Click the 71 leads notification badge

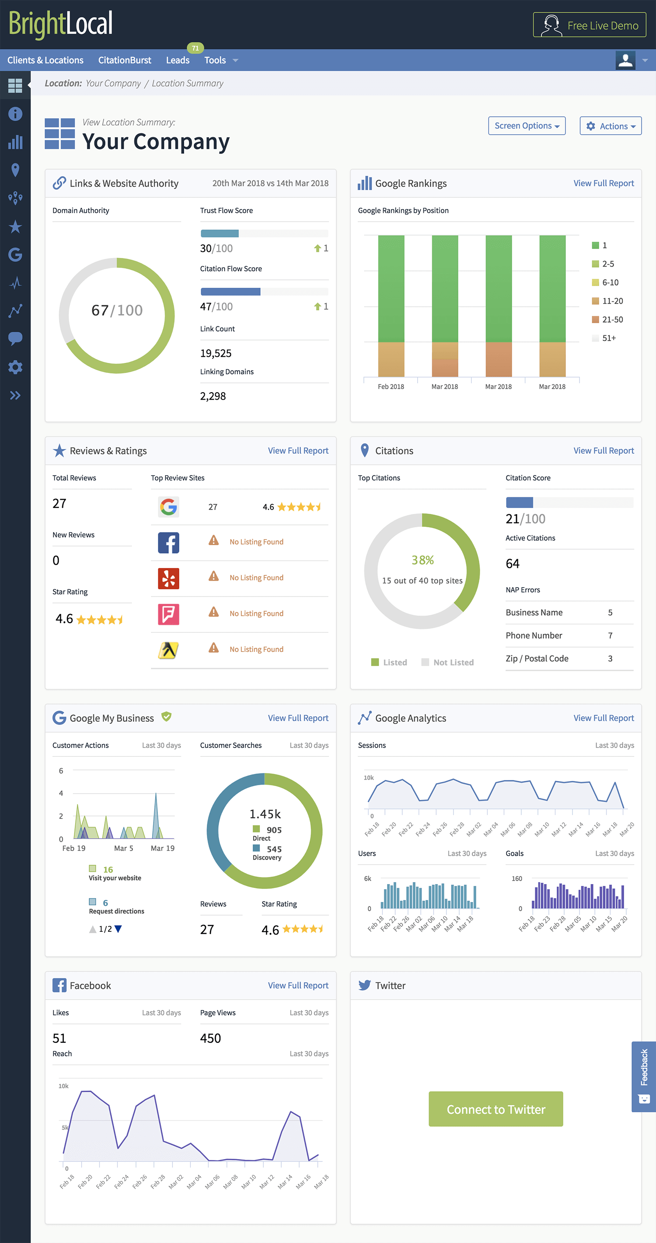195,48
